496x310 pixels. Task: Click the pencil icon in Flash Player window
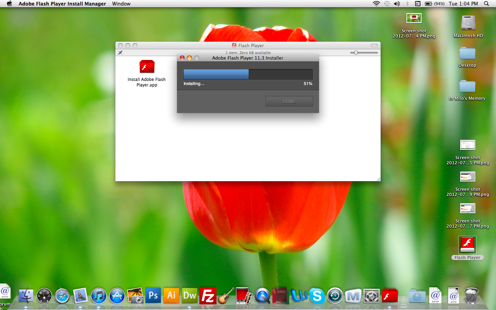point(120,53)
